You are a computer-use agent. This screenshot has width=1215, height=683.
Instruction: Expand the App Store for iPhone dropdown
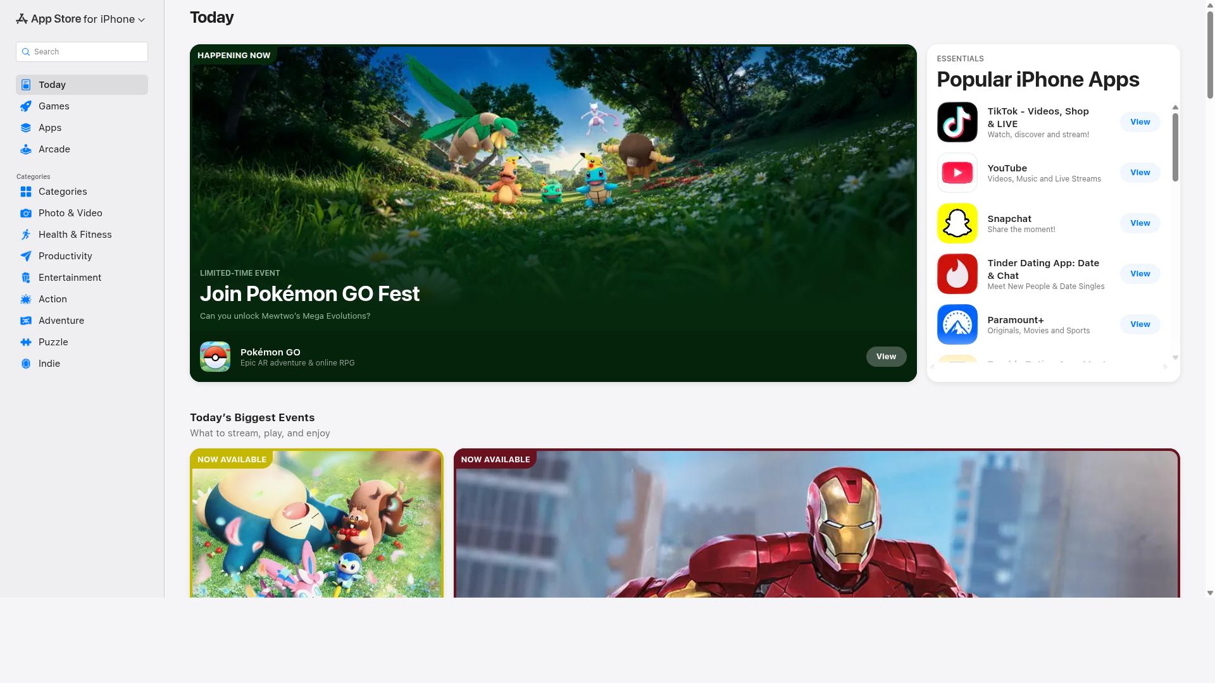(81, 19)
